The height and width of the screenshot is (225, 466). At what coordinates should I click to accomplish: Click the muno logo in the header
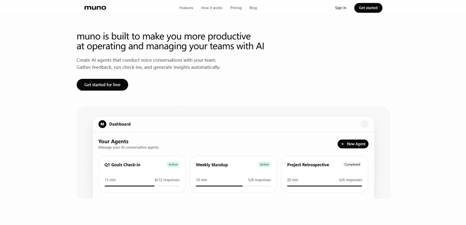coord(95,8)
